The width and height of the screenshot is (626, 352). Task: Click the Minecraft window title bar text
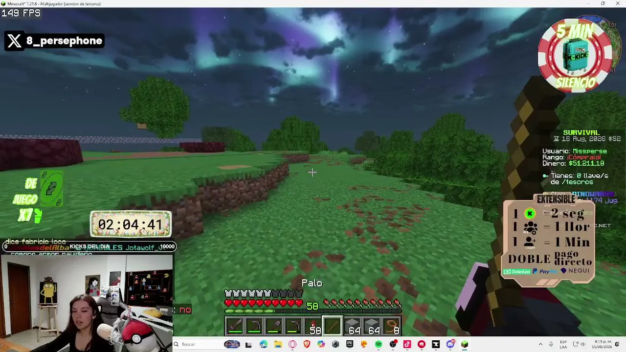click(x=54, y=3)
